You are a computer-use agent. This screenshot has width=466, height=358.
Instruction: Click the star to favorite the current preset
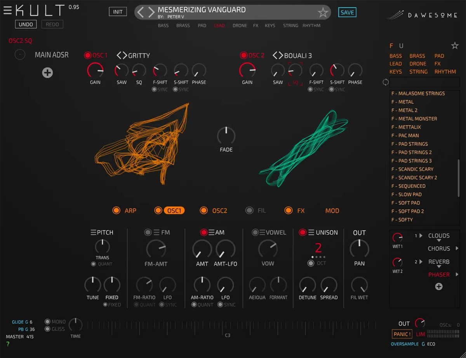[323, 12]
